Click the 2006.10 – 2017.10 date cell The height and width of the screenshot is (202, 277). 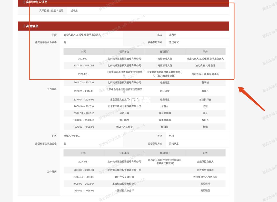84,106
